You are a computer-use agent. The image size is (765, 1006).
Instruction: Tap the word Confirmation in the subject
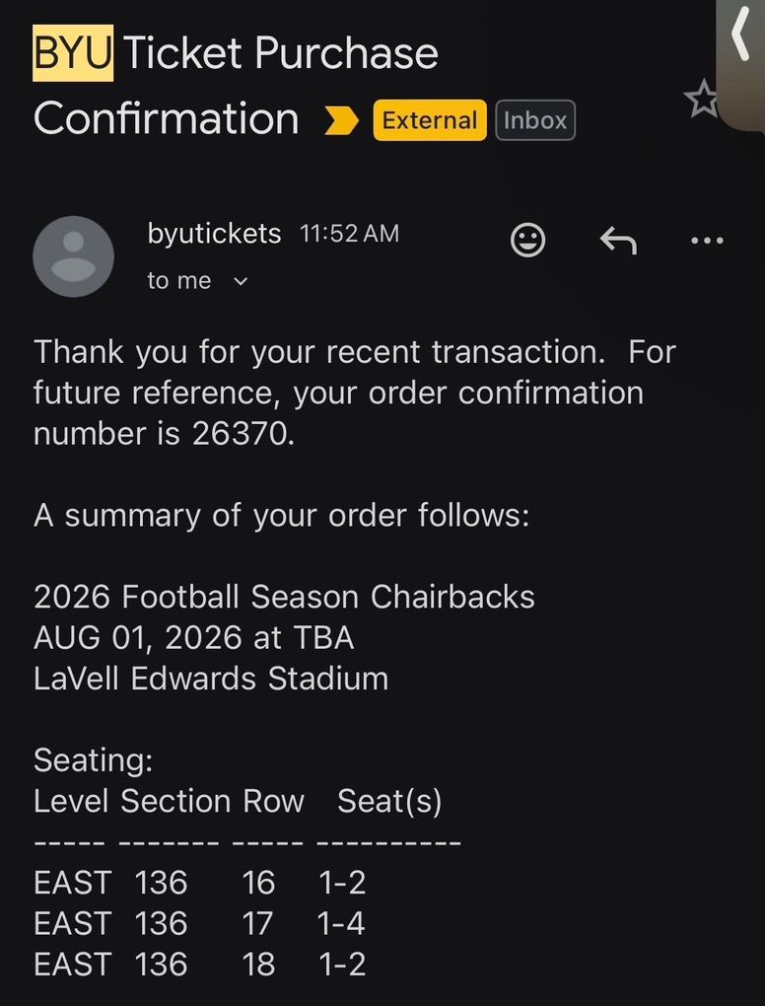point(167,118)
